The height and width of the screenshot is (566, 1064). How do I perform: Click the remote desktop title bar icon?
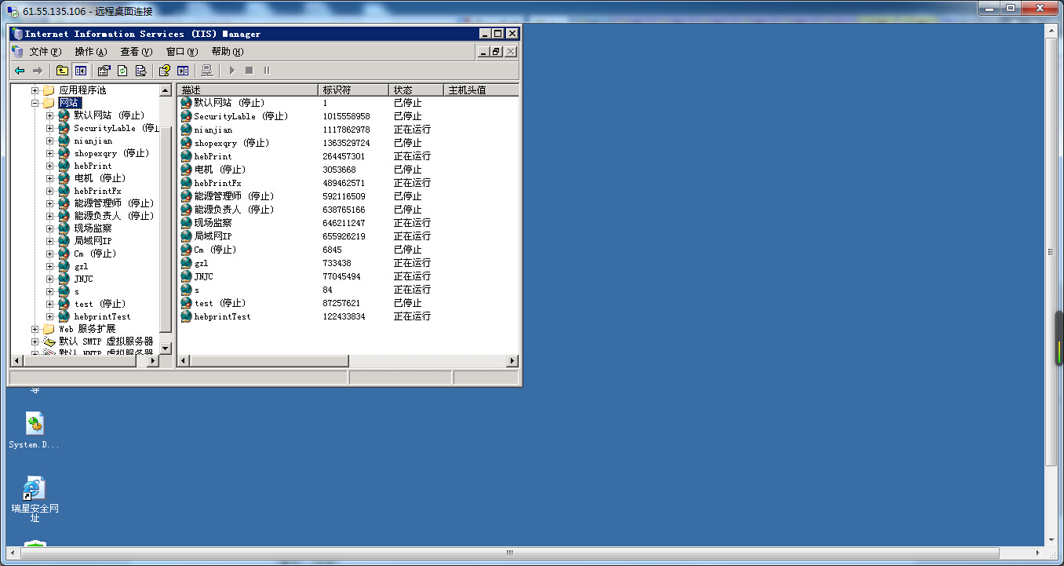pyautogui.click(x=13, y=11)
